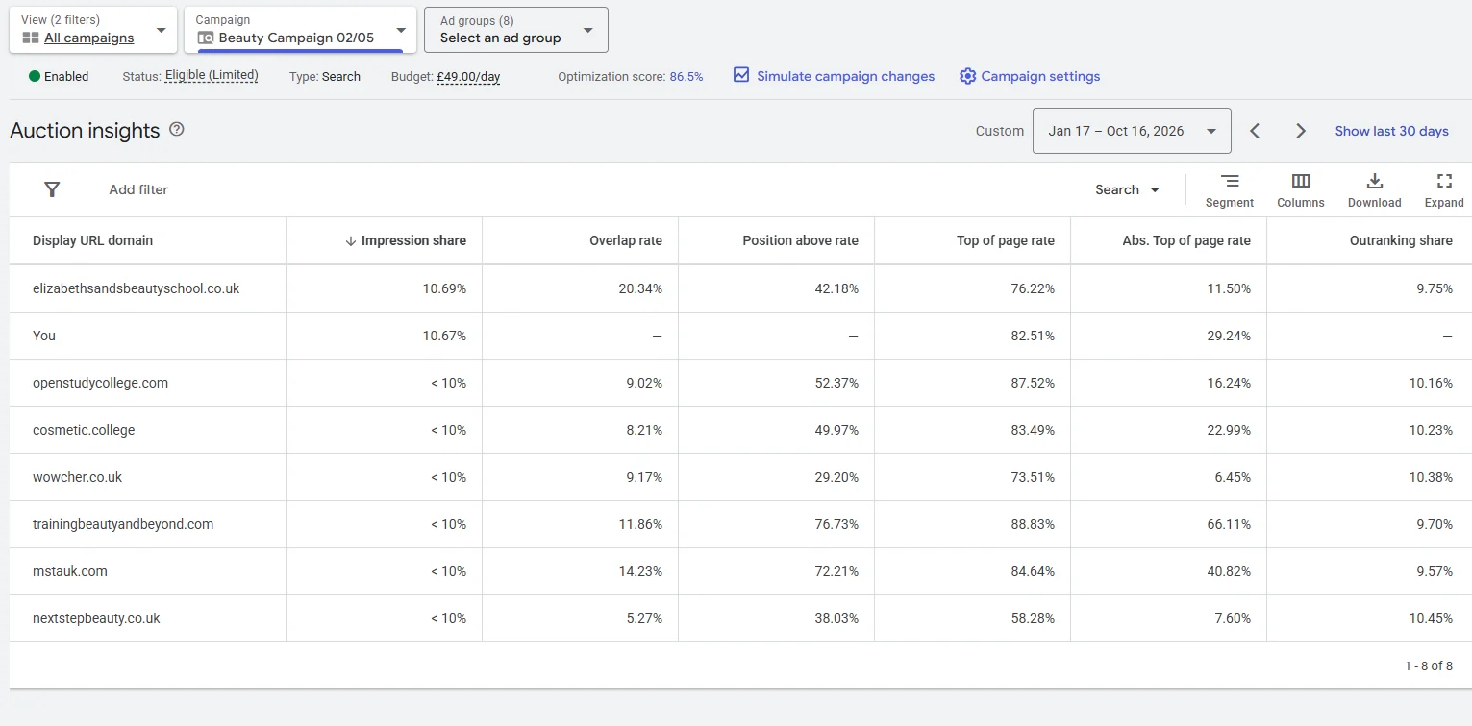Sort by Position above rate column

pyautogui.click(x=800, y=240)
